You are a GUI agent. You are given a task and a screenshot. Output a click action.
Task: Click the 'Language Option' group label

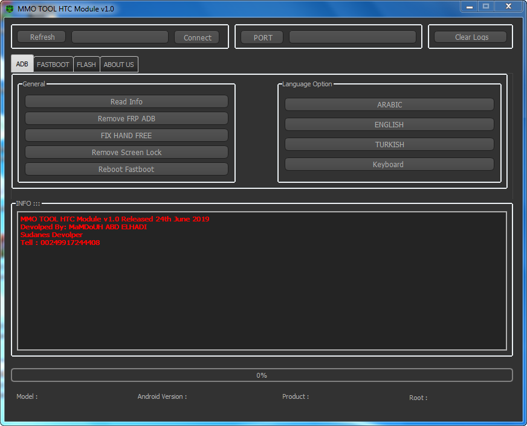coord(307,84)
